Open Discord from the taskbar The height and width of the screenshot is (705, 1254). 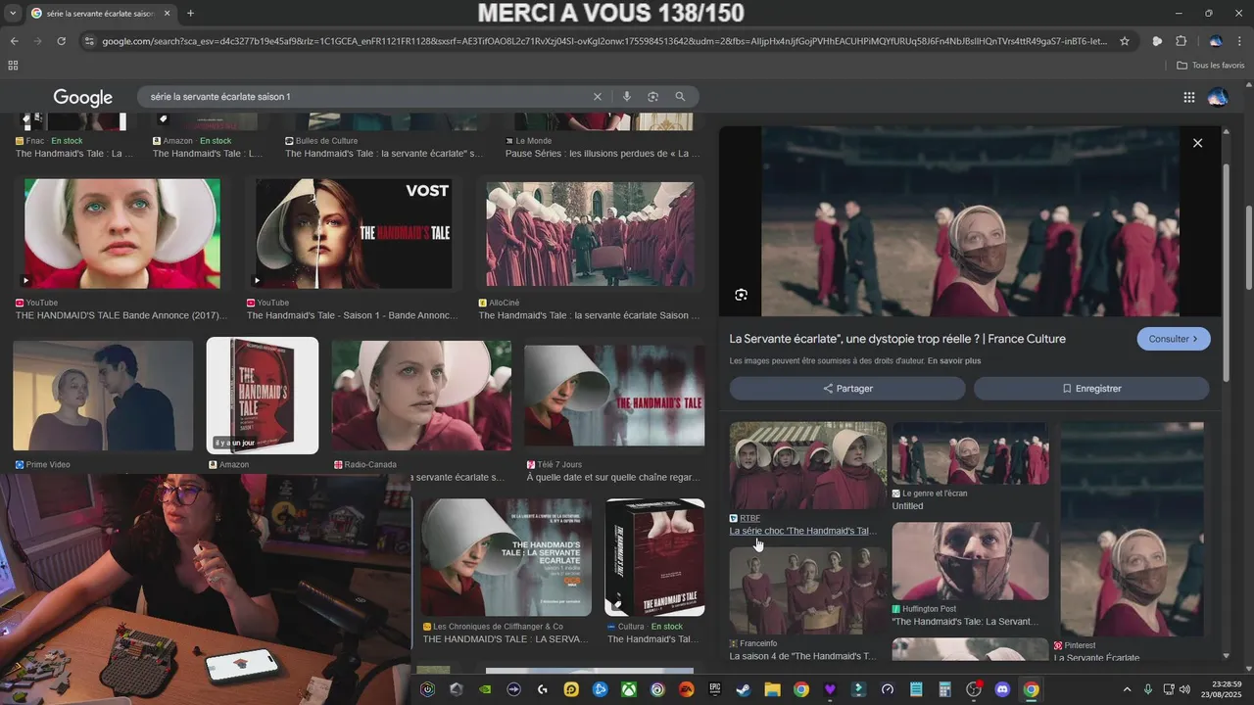1002,689
